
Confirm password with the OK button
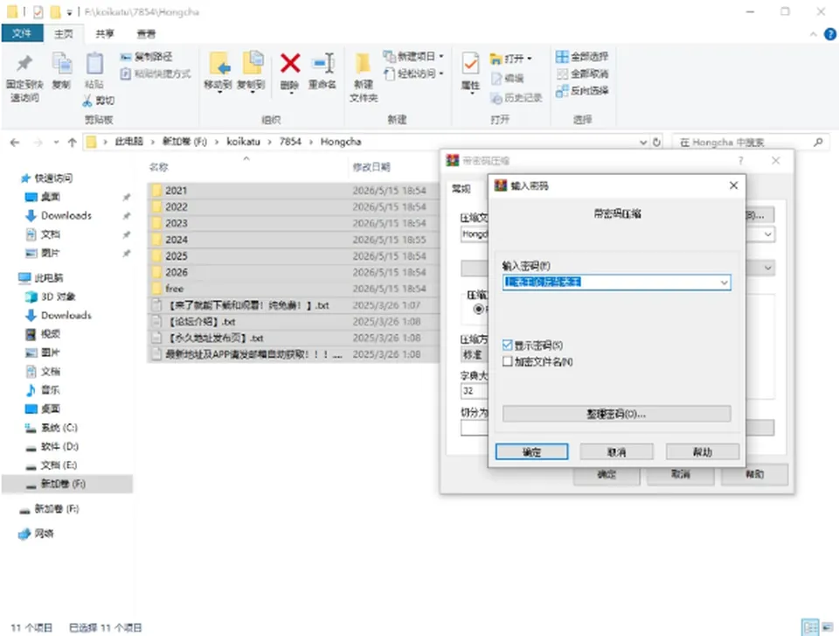532,452
